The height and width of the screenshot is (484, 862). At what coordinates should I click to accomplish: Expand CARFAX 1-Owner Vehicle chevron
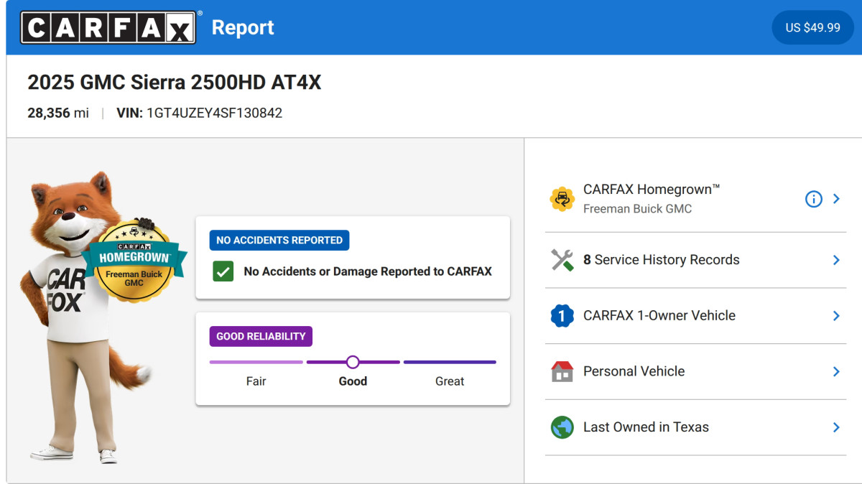tap(836, 316)
